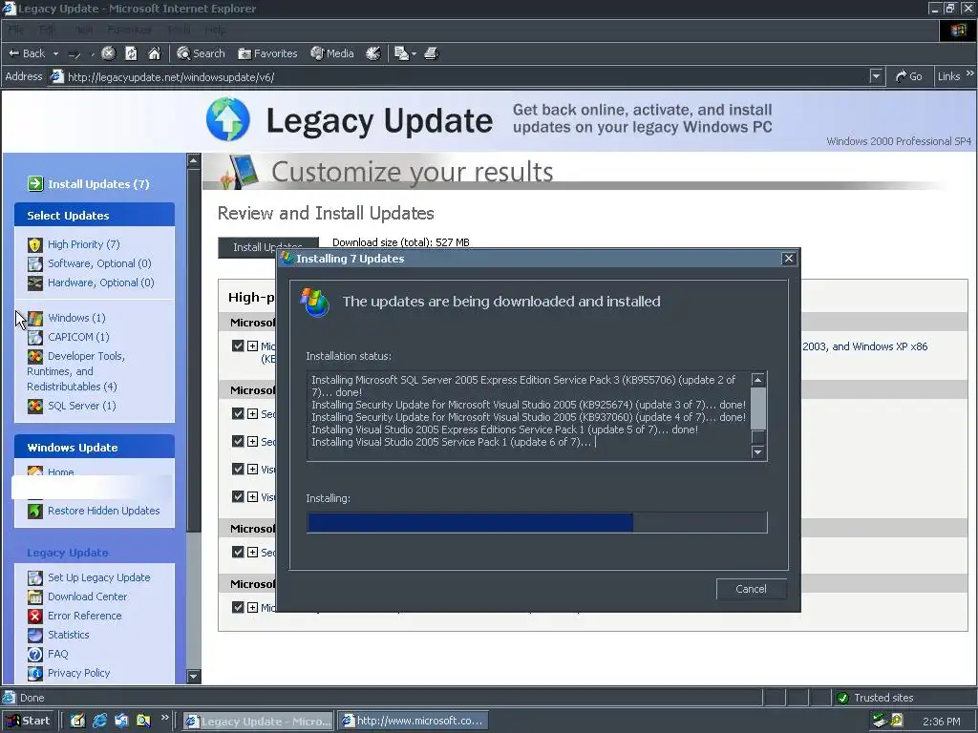
Task: Click the Install Updates (7) sidebar link
Action: coord(98,184)
